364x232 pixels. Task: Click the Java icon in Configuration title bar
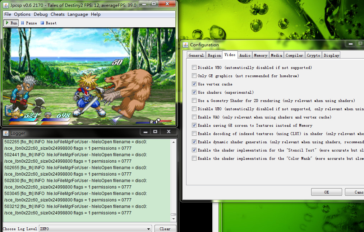click(185, 45)
